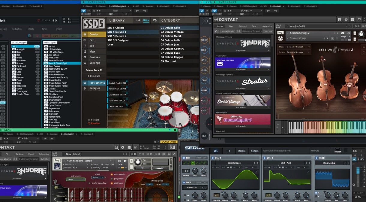Adjust the Hummingbird Tune knob

(x=138, y=162)
